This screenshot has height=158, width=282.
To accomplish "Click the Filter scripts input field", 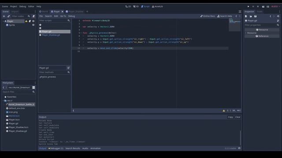I will 55,21.
